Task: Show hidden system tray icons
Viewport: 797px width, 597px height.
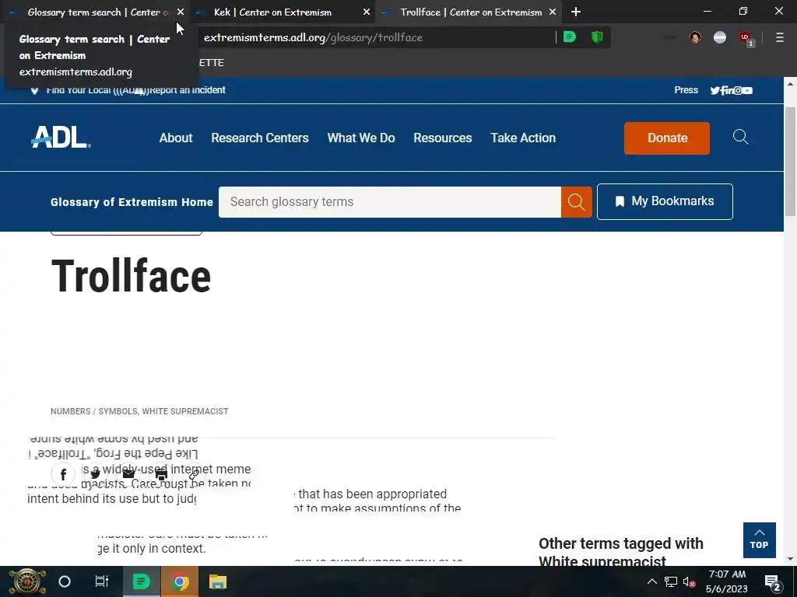Action: click(x=652, y=581)
